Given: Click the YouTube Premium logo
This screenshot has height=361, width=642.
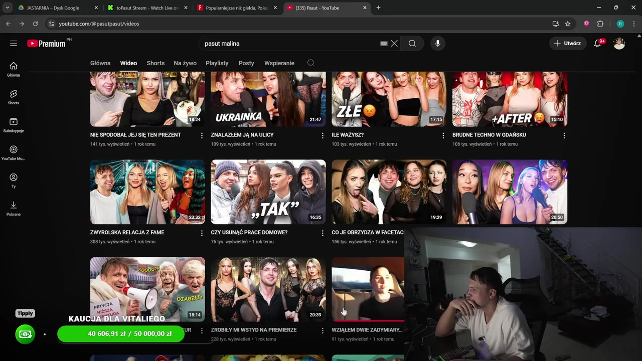Looking at the screenshot, I should [46, 44].
